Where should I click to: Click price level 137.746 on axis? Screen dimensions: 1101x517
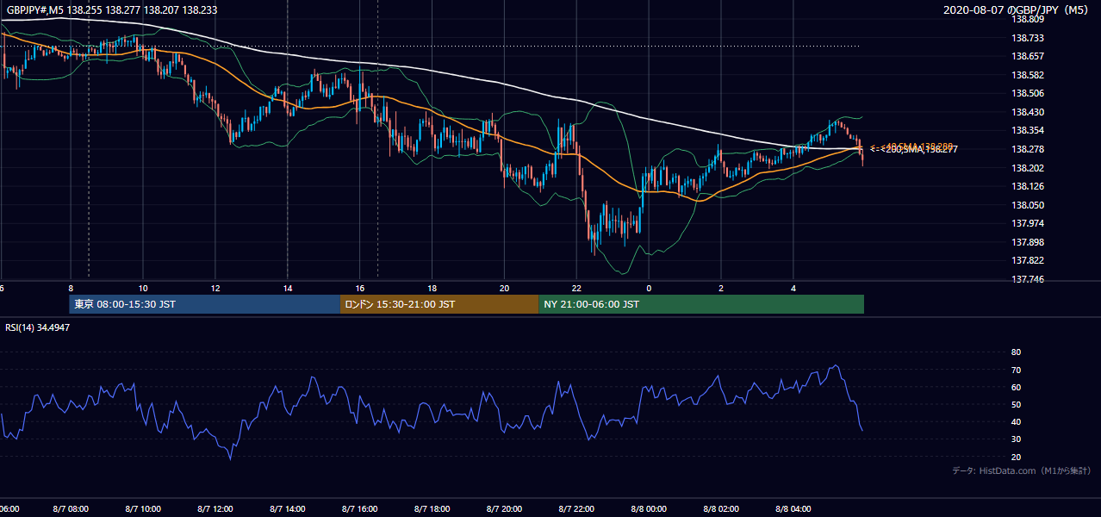(1029, 279)
